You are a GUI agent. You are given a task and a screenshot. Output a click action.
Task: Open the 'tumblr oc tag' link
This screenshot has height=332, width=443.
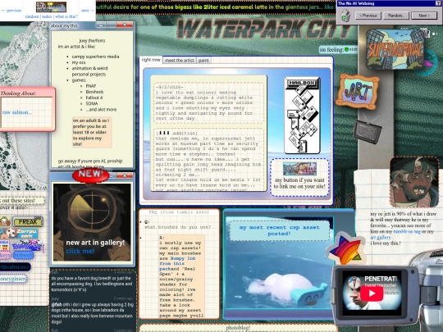pyautogui.click(x=407, y=231)
